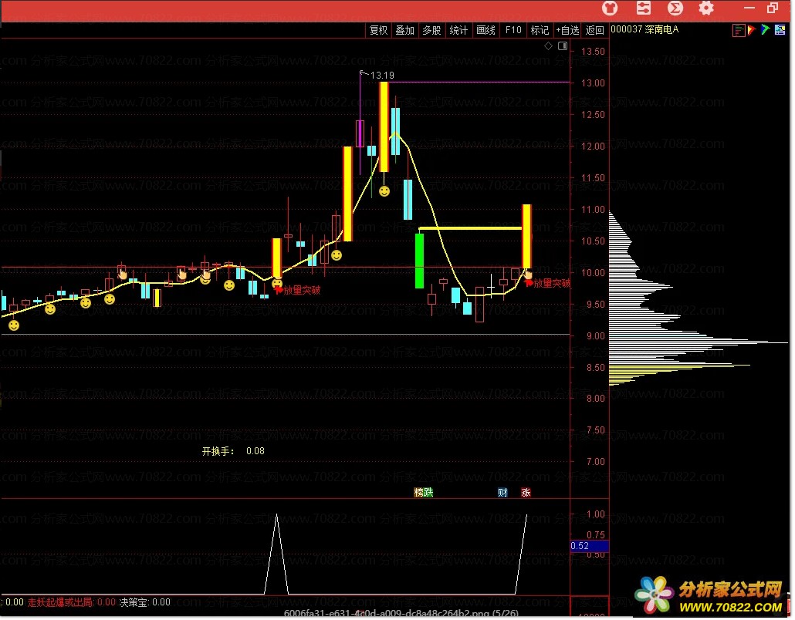Select stock title 000037 深南电A
795x620 pixels.
[x=644, y=29]
